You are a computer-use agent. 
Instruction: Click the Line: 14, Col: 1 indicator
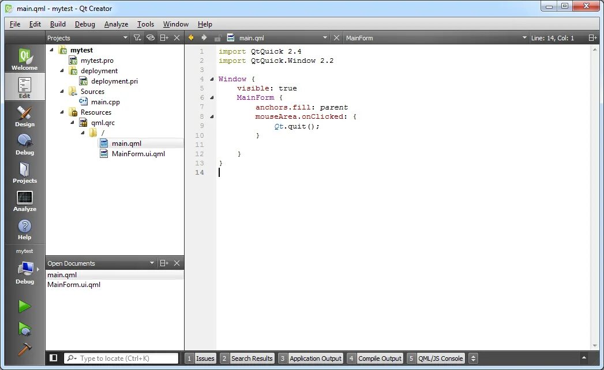(x=553, y=37)
